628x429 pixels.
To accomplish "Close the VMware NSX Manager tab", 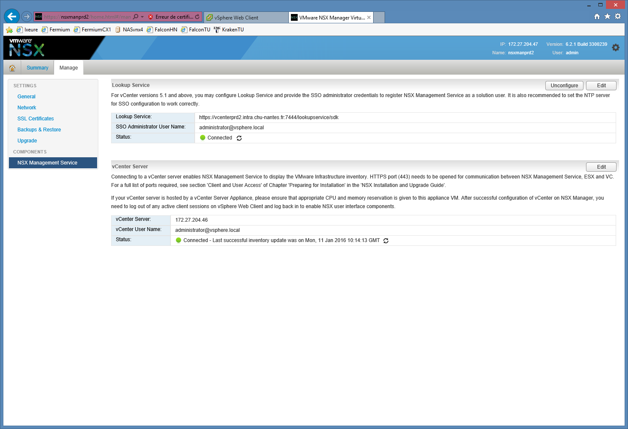I will pos(369,17).
